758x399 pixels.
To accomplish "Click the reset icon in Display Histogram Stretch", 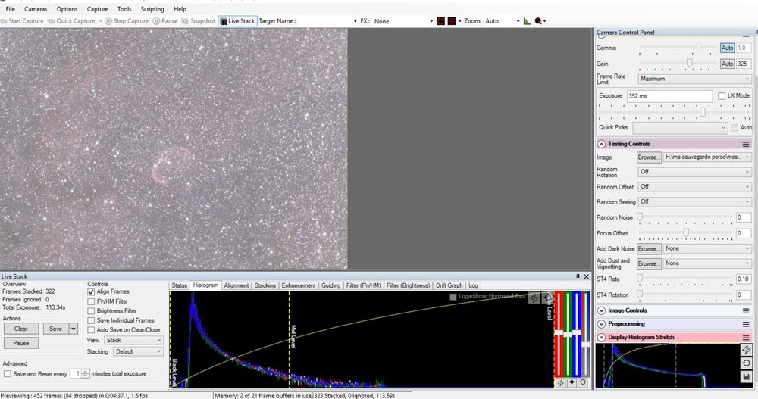I will coord(747,363).
